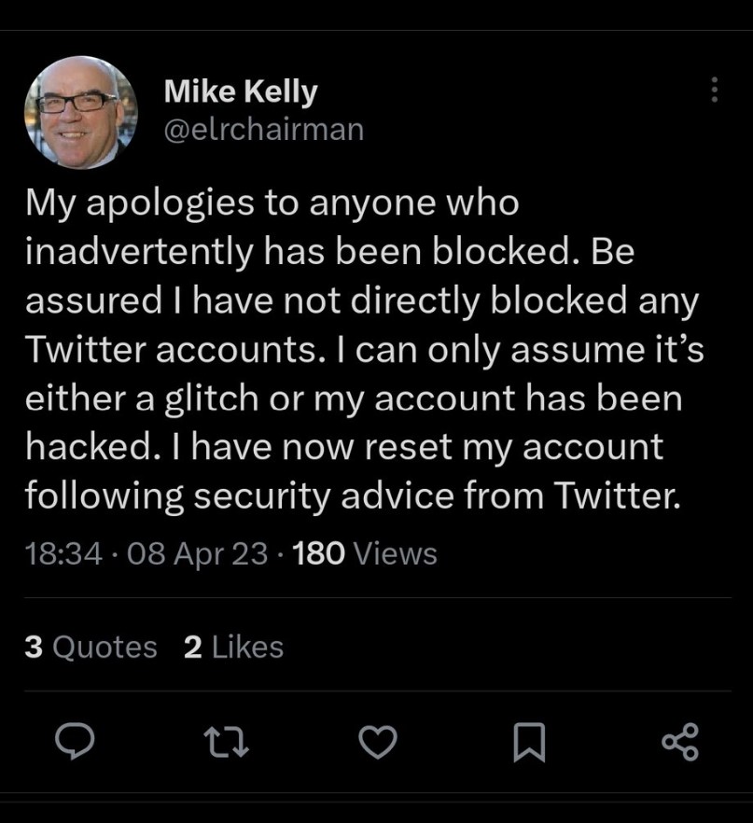Click "security advice from Twitter" in the last line
This screenshot has width=753, height=823.
(x=434, y=495)
